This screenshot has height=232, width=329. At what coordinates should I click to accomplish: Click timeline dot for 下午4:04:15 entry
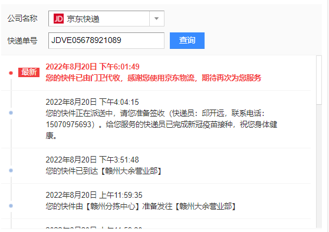(11, 112)
